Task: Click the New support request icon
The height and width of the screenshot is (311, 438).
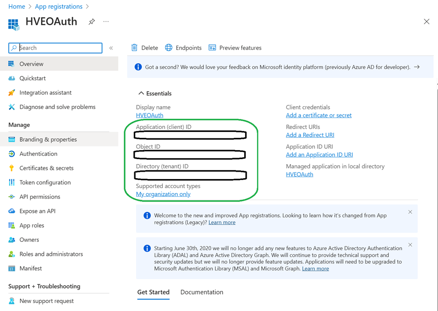Action: coord(11,301)
